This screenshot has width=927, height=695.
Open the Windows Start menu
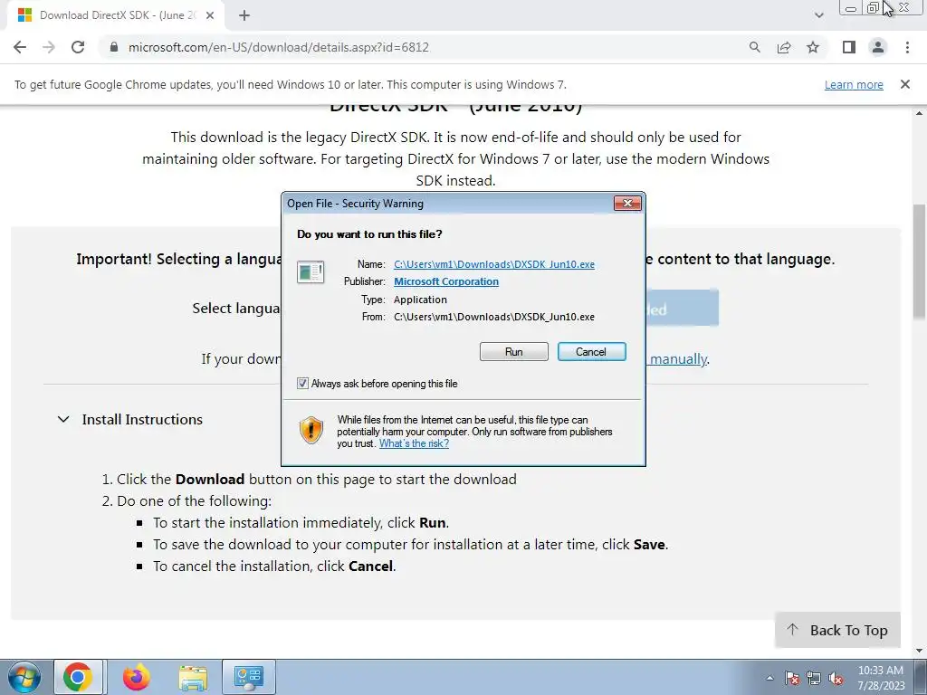pos(24,677)
